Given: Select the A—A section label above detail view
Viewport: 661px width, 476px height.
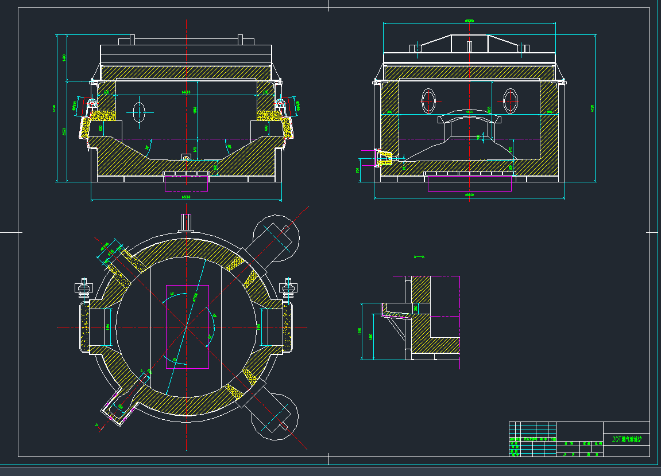Looking at the screenshot, I should click(x=419, y=257).
